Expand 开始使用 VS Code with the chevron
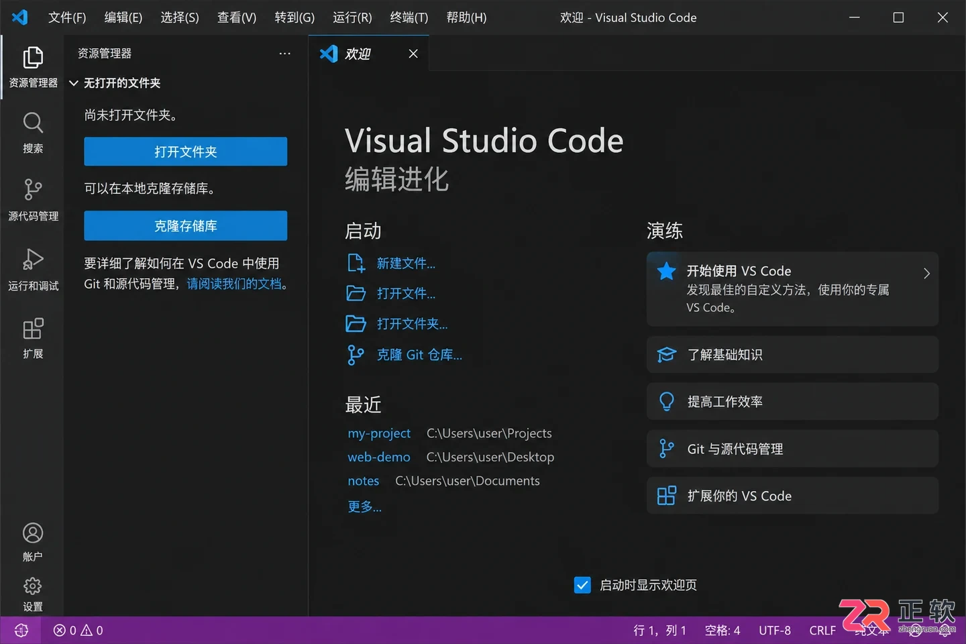The width and height of the screenshot is (966, 644). coord(926,273)
